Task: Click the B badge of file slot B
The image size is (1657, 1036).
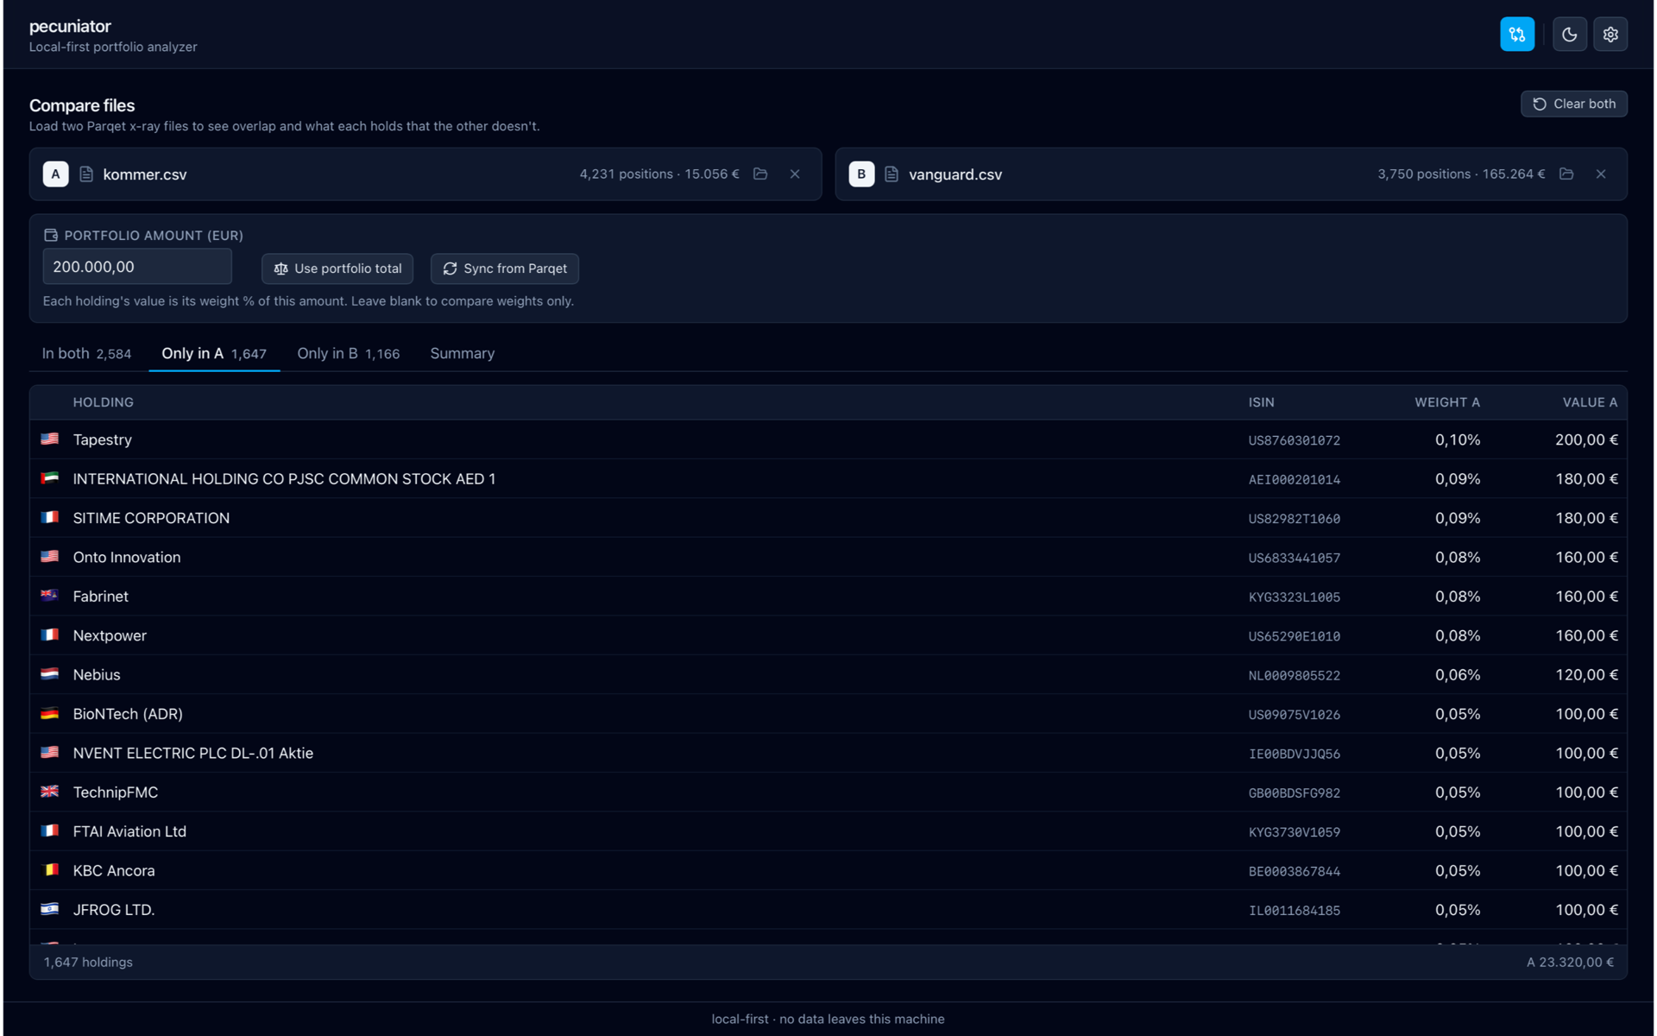Action: click(861, 174)
